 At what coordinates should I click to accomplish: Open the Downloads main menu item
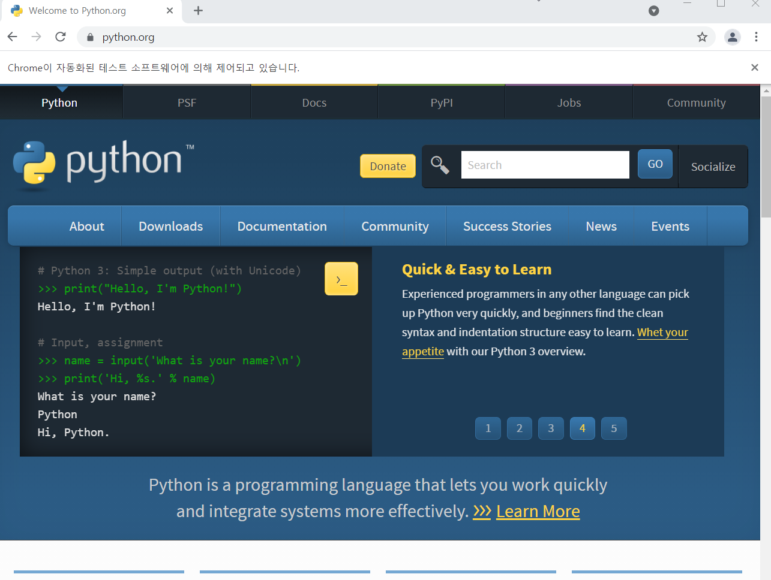click(171, 226)
